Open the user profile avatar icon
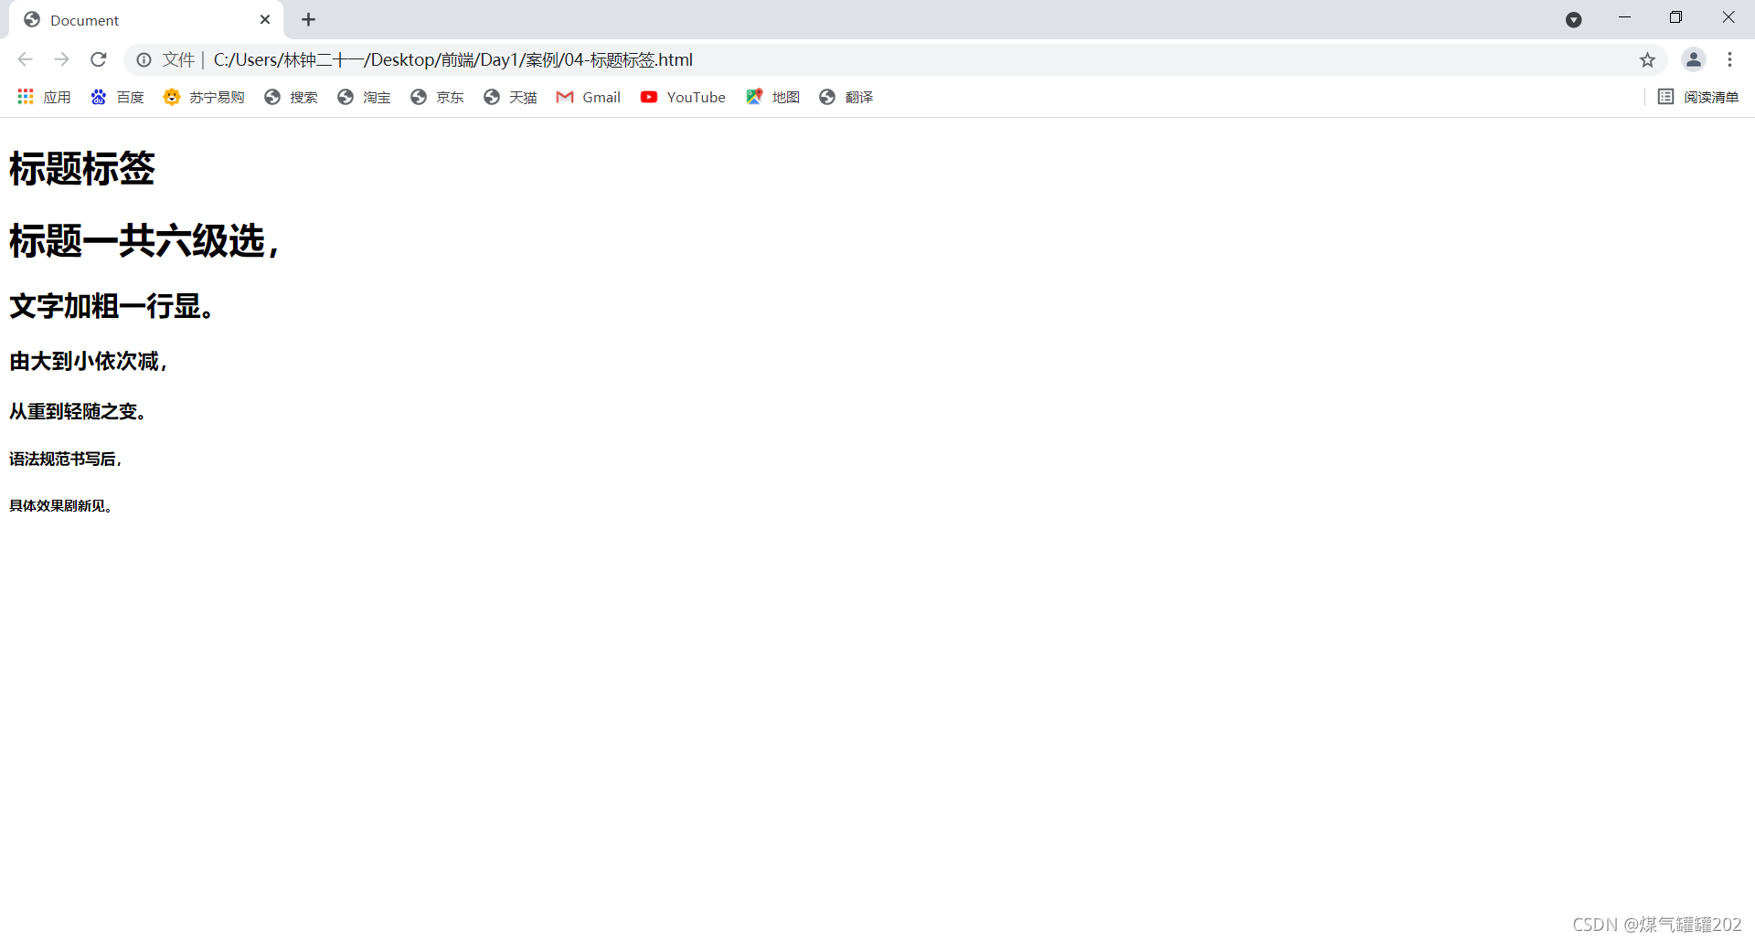This screenshot has width=1755, height=941. (x=1694, y=59)
